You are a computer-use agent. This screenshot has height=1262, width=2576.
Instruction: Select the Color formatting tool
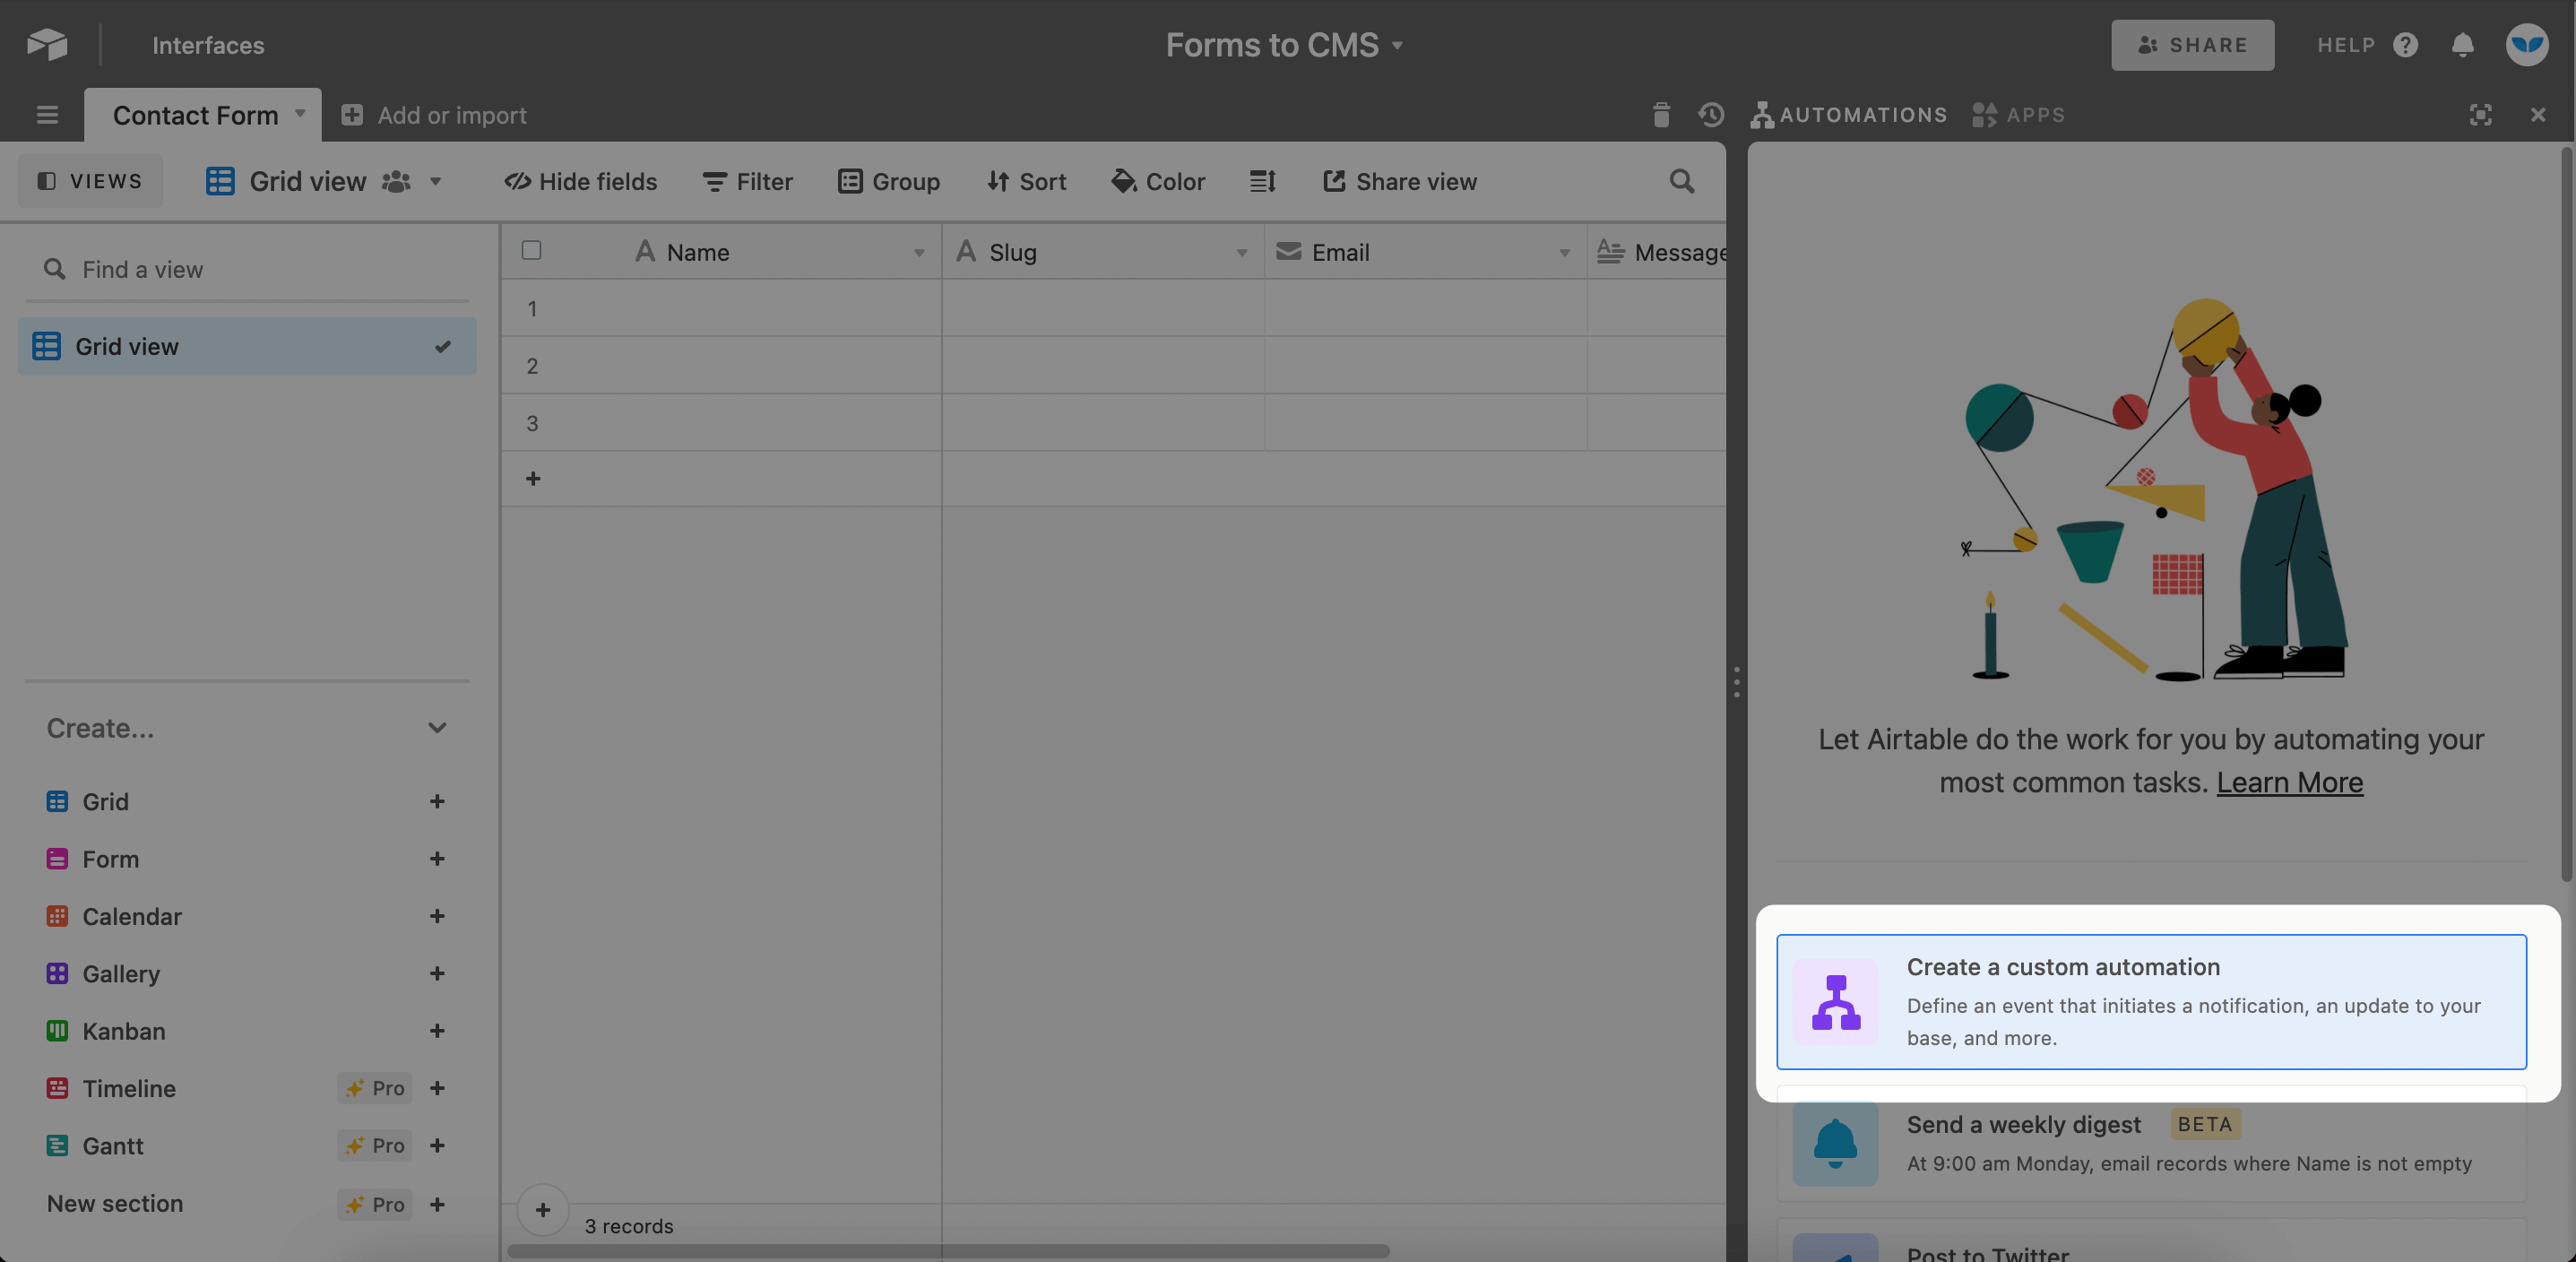[x=1158, y=181]
